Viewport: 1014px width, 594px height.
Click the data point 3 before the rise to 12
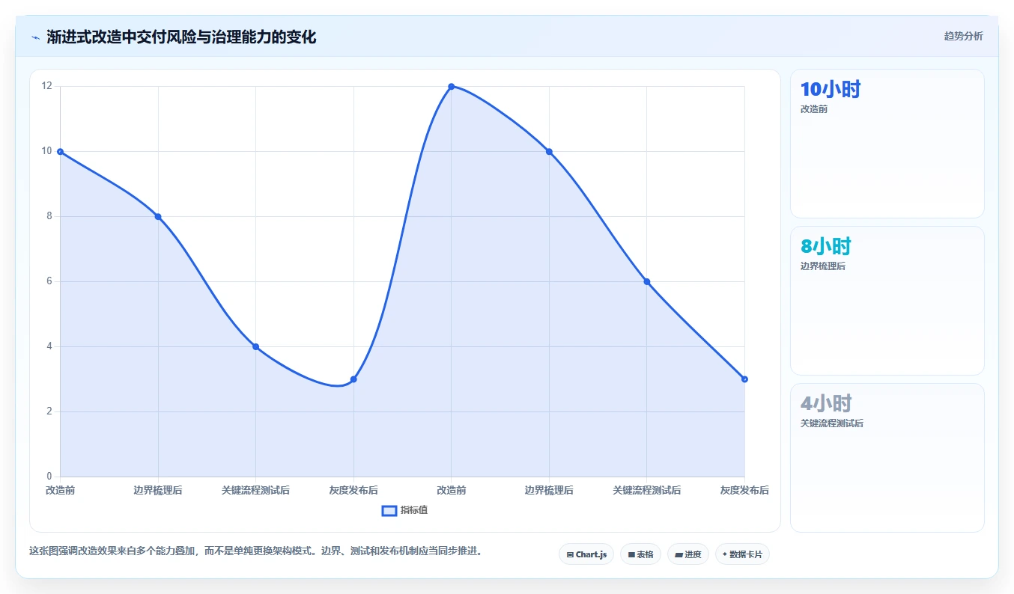pyautogui.click(x=353, y=379)
